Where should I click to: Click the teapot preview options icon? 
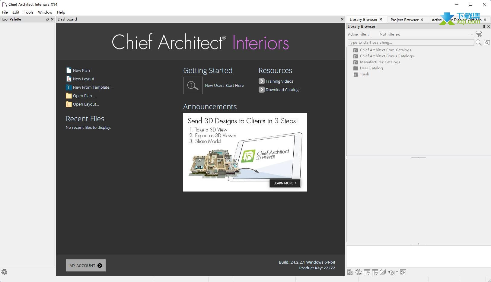point(391,272)
